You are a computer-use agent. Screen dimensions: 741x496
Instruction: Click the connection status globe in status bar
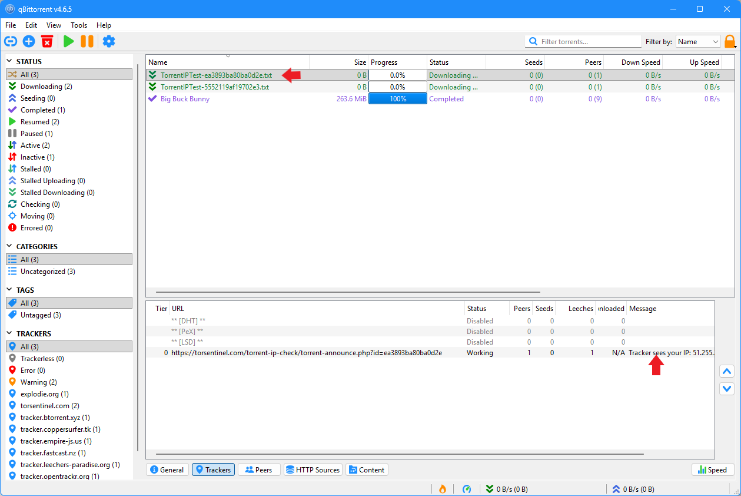pos(467,489)
